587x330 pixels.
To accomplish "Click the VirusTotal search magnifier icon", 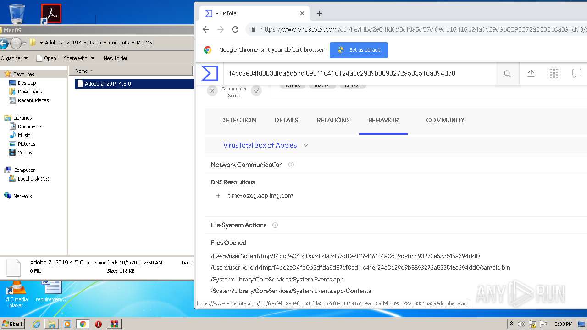I will (507, 73).
